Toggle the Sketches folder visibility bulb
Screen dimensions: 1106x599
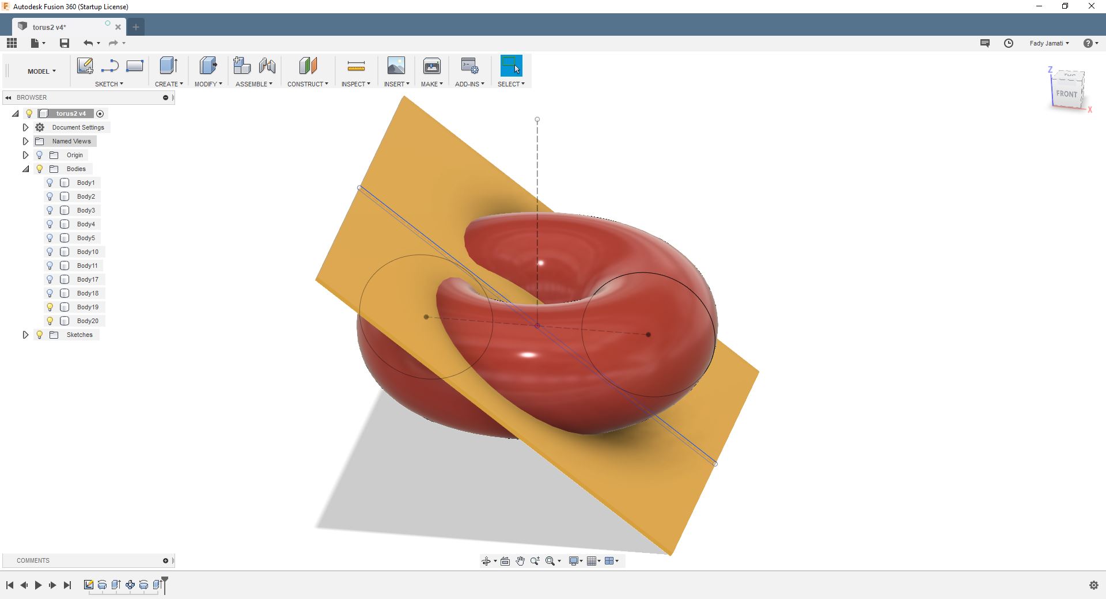click(x=40, y=335)
